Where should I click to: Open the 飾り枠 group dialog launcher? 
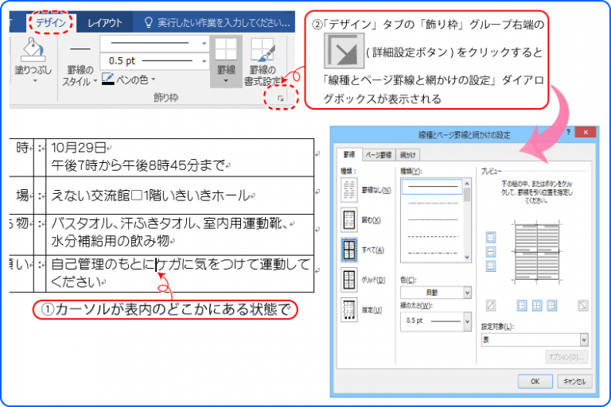(281, 99)
